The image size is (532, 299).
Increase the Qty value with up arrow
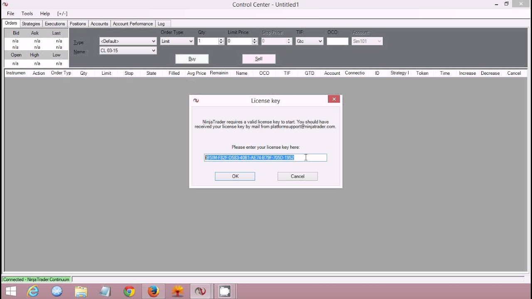pos(221,39)
